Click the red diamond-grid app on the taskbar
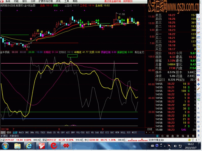 66,146
